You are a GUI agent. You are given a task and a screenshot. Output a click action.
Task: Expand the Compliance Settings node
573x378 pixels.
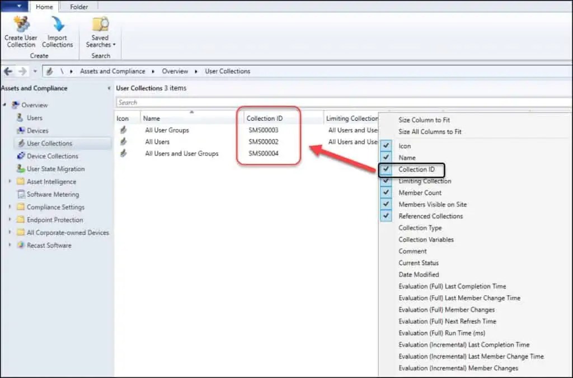pyautogui.click(x=10, y=207)
